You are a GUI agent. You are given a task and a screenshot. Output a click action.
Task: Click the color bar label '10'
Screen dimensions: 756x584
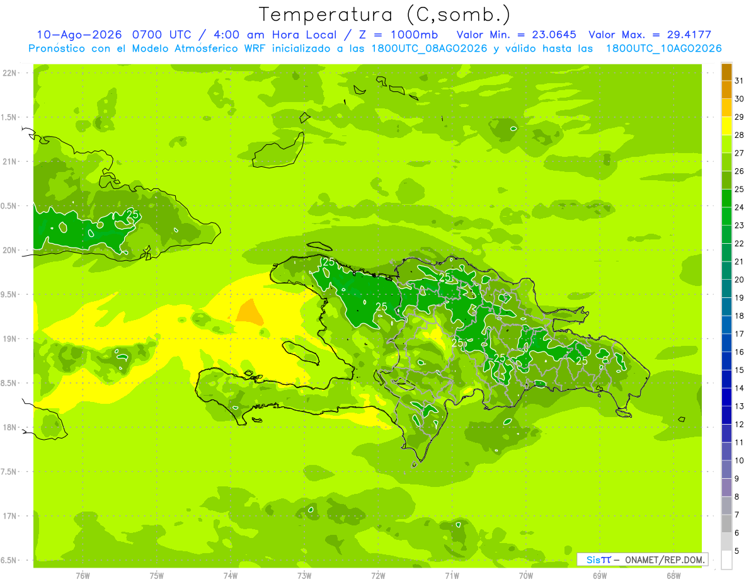740,461
